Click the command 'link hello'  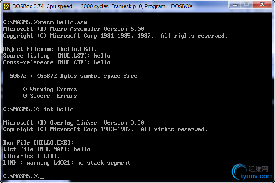click(x=57, y=109)
